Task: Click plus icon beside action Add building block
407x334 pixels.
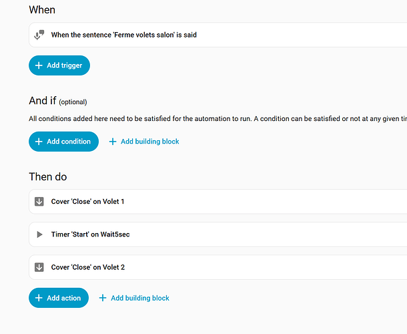Action: tap(103, 298)
